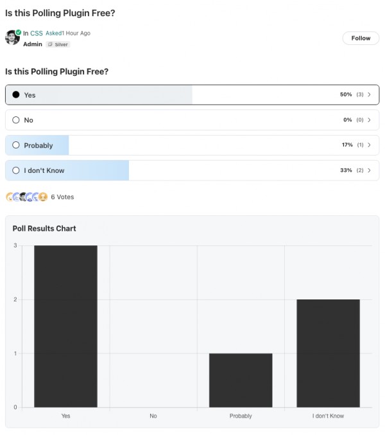Choose the Probably radio option
The width and height of the screenshot is (385, 435).
(x=16, y=145)
